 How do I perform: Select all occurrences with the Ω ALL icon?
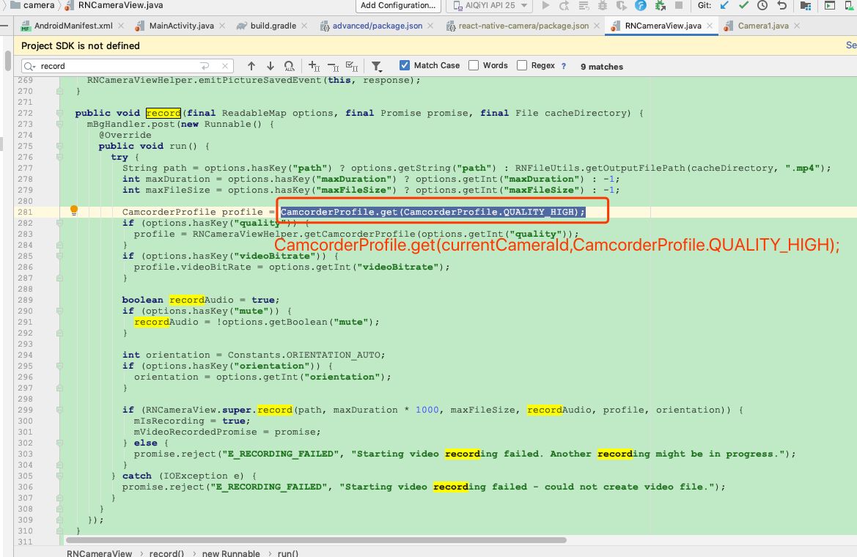click(x=290, y=66)
